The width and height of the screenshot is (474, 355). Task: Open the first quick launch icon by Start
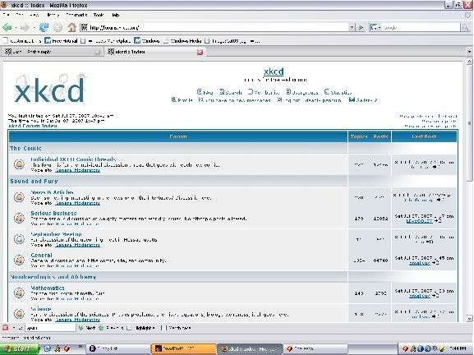point(48,348)
